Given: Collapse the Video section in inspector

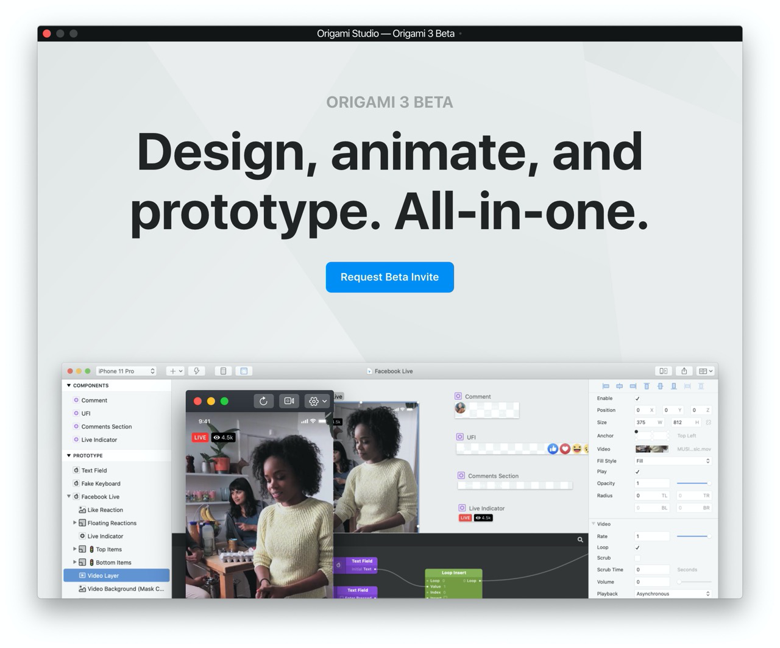Looking at the screenshot, I should 594,524.
